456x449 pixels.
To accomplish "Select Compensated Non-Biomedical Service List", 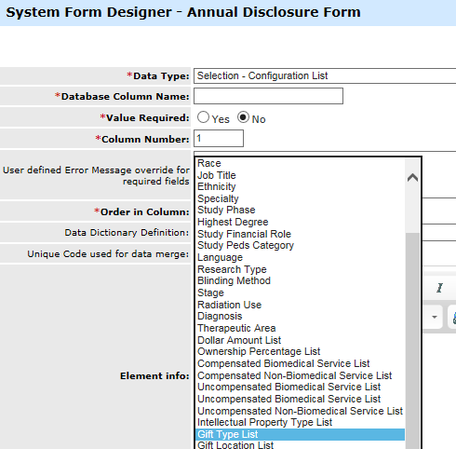I will point(301,375).
